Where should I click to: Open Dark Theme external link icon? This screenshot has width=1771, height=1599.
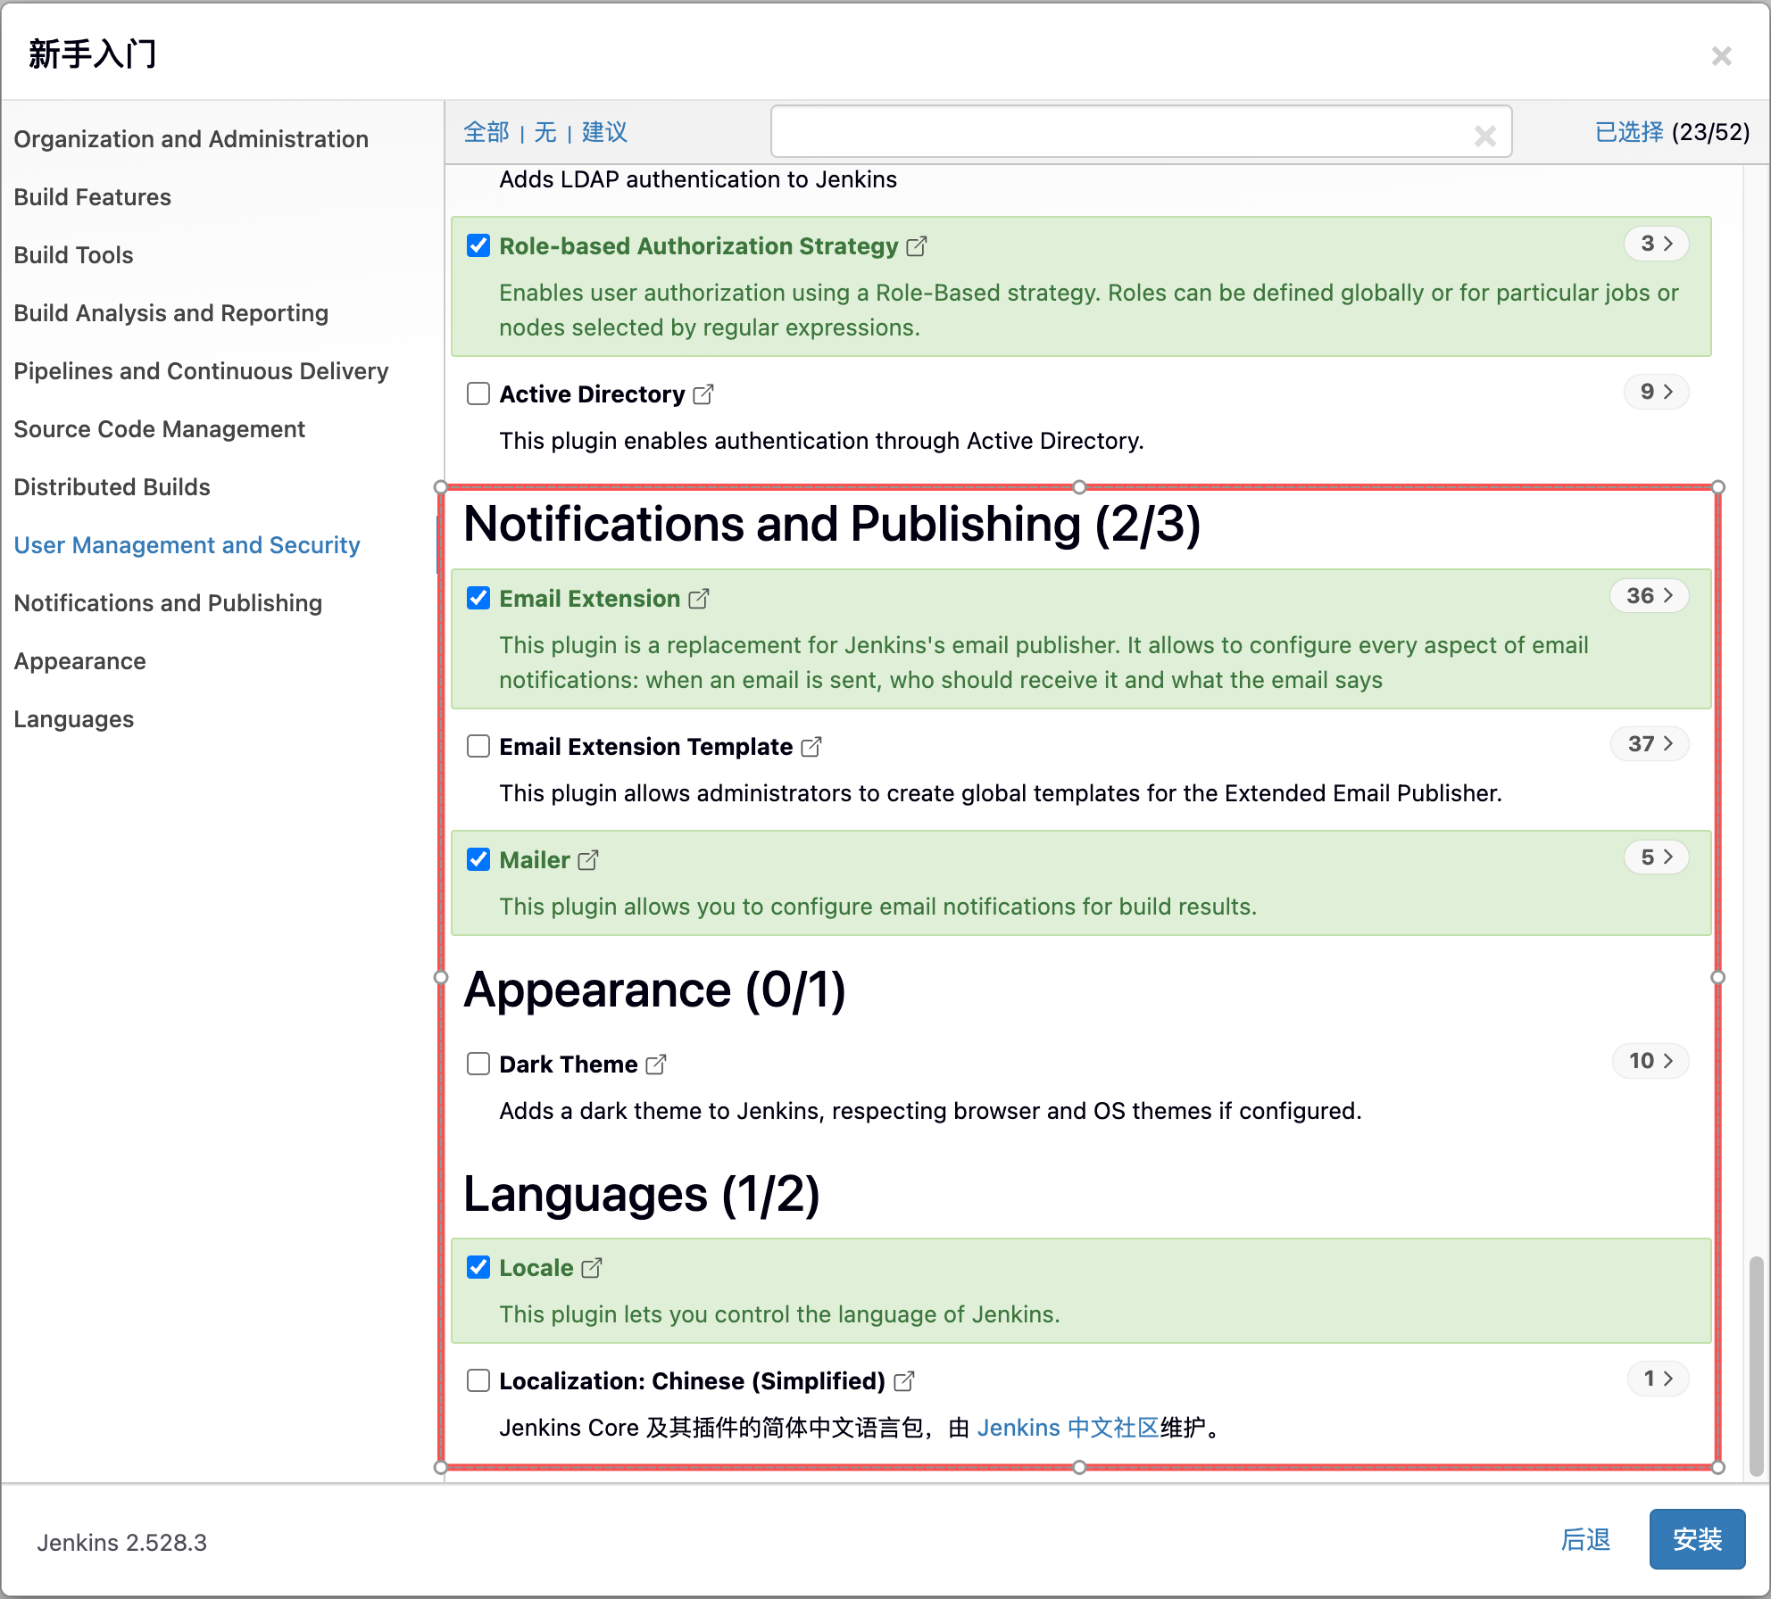(x=656, y=1065)
